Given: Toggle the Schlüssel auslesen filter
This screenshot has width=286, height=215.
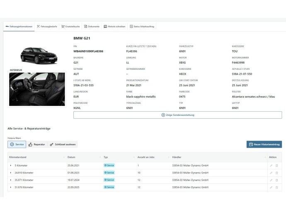Looking at the screenshot, I should [62, 144].
